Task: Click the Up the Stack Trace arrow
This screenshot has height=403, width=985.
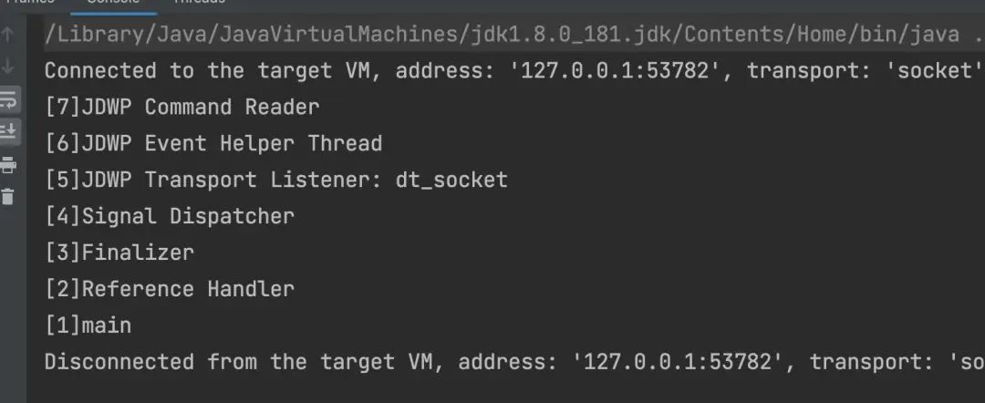Action: (x=8, y=34)
